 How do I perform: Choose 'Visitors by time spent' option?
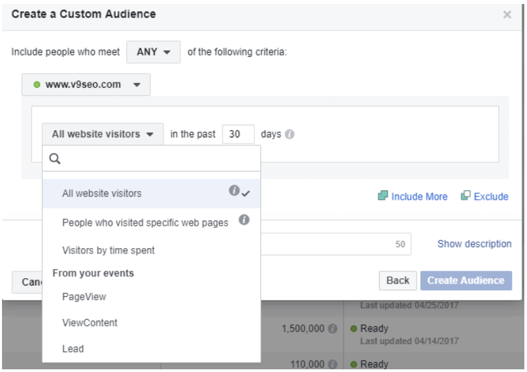coord(108,250)
